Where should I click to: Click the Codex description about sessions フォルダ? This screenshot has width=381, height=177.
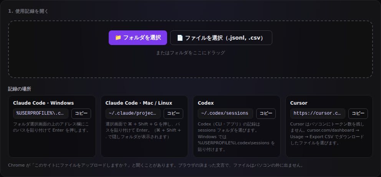[236, 137]
